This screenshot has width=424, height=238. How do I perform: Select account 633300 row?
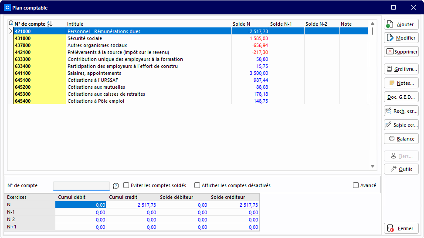click(190, 59)
